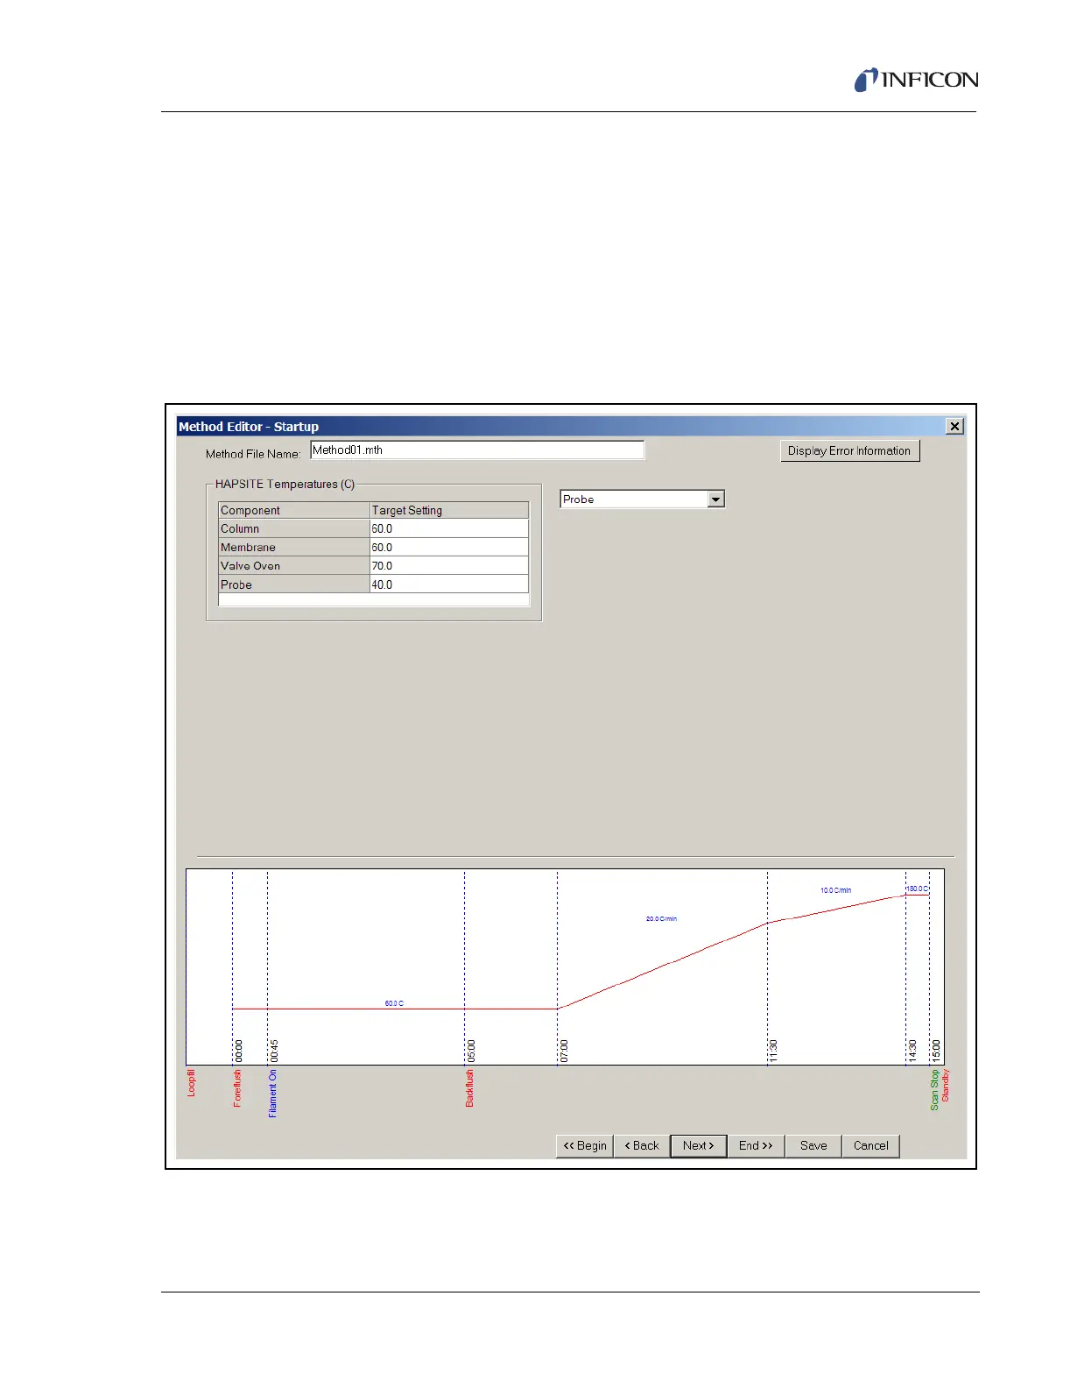
Task: Expand the Probe dropdown list
Action: [716, 499]
